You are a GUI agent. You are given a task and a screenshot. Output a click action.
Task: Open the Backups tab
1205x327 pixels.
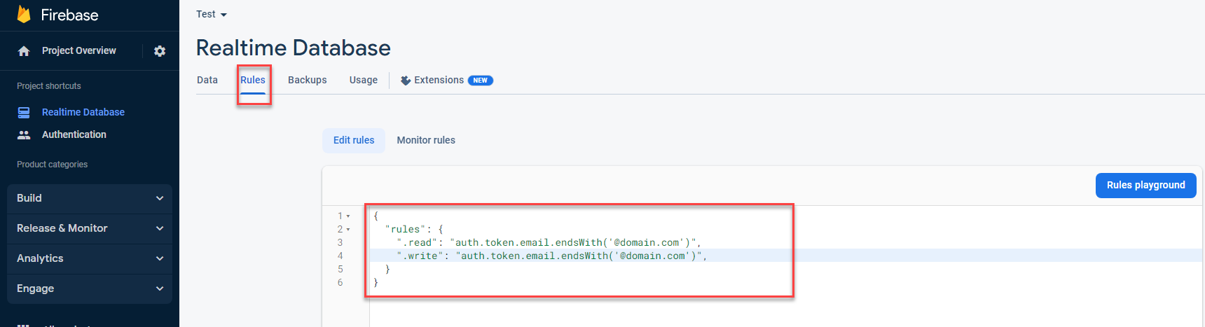coord(308,80)
